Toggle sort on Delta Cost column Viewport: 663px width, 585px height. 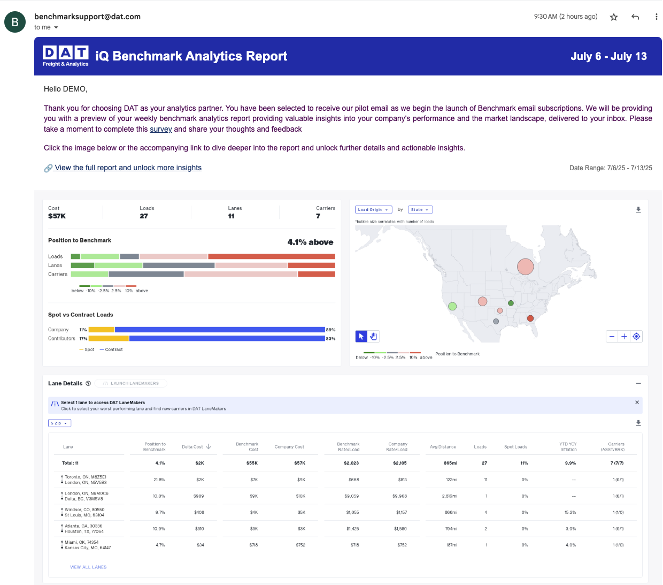(x=208, y=446)
